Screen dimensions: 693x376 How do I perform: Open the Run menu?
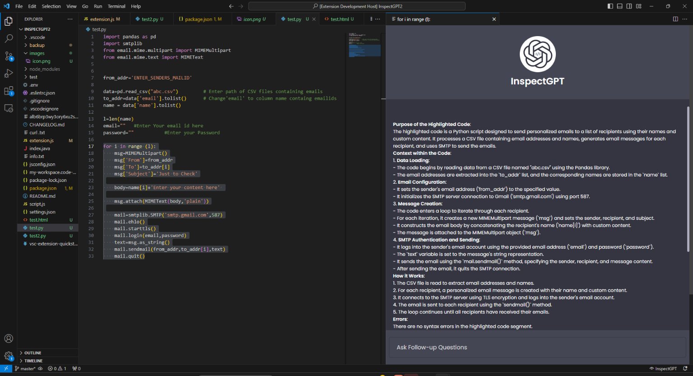(x=98, y=6)
